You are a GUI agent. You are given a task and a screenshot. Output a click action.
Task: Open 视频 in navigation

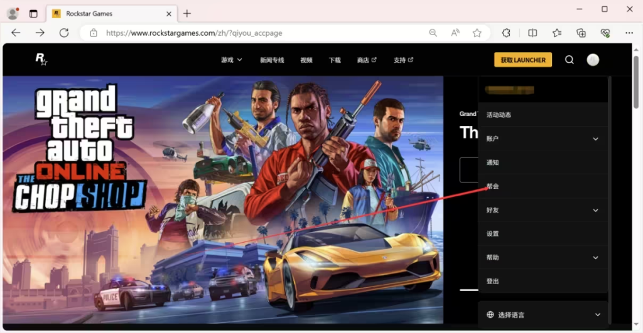coord(306,60)
